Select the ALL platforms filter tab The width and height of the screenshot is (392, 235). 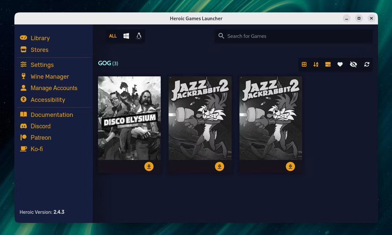pos(113,36)
